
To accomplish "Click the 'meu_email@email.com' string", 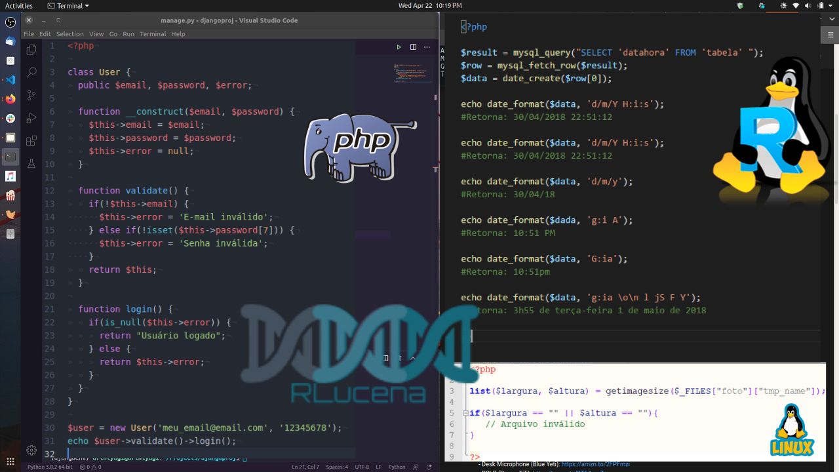I will click(x=213, y=427).
